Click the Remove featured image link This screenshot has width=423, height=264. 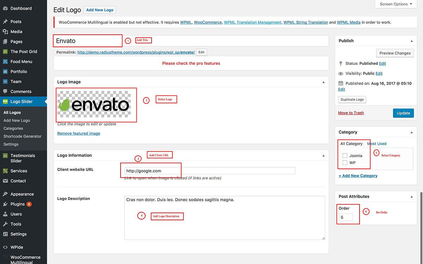click(x=79, y=134)
